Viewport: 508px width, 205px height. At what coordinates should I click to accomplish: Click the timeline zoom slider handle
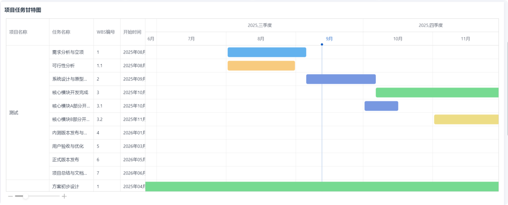pos(25,196)
